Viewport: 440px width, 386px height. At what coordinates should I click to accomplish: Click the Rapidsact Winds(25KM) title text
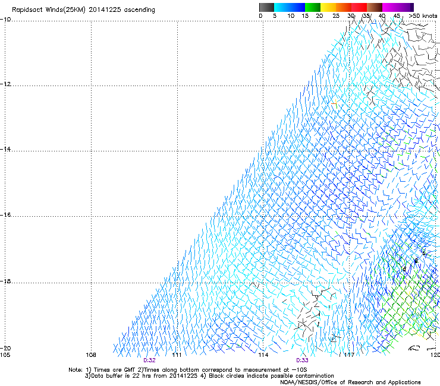83,10
